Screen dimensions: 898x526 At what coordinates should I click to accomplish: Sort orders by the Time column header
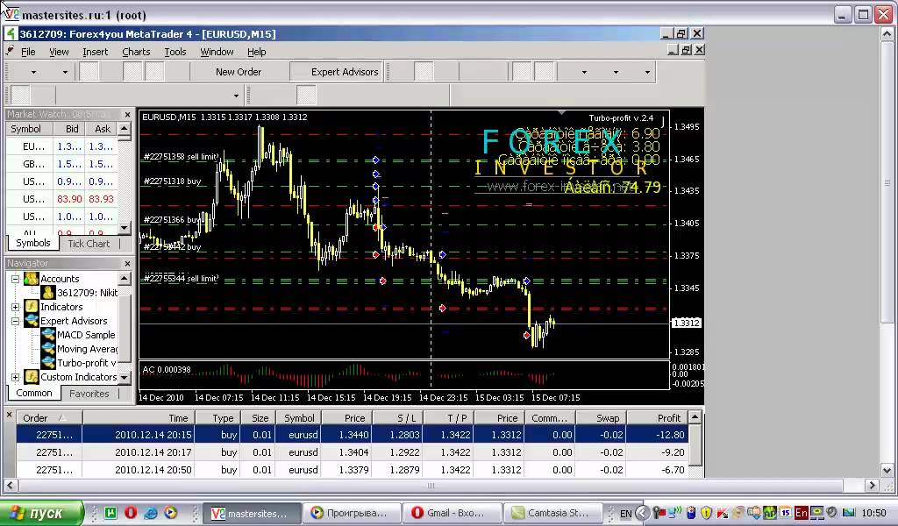tap(139, 418)
